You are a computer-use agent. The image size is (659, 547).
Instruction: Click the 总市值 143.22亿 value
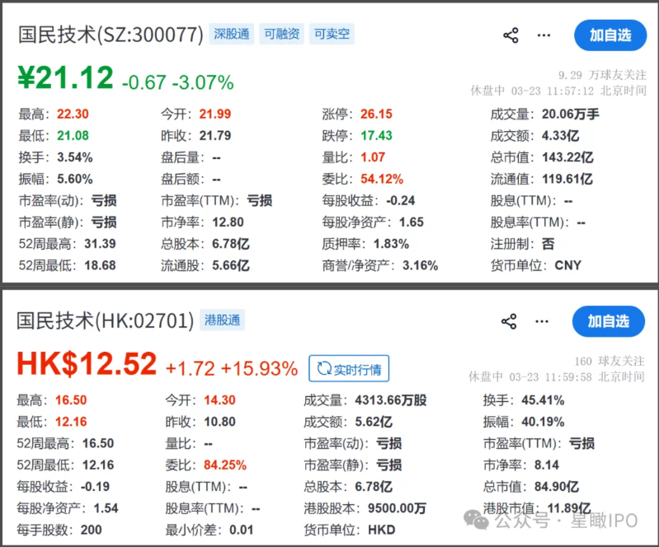[567, 157]
